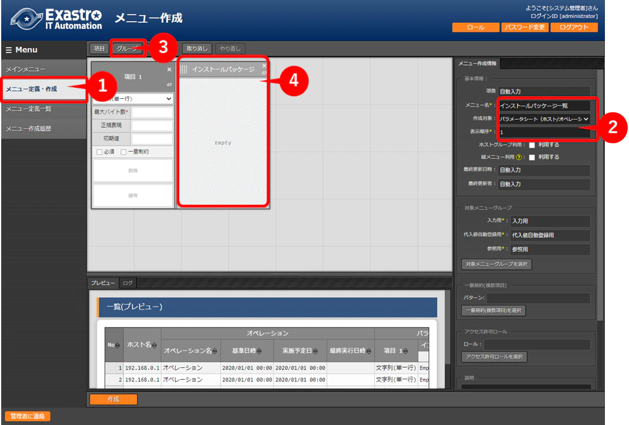Sort the preview by 実施予定日
629x425 pixels.
point(315,351)
